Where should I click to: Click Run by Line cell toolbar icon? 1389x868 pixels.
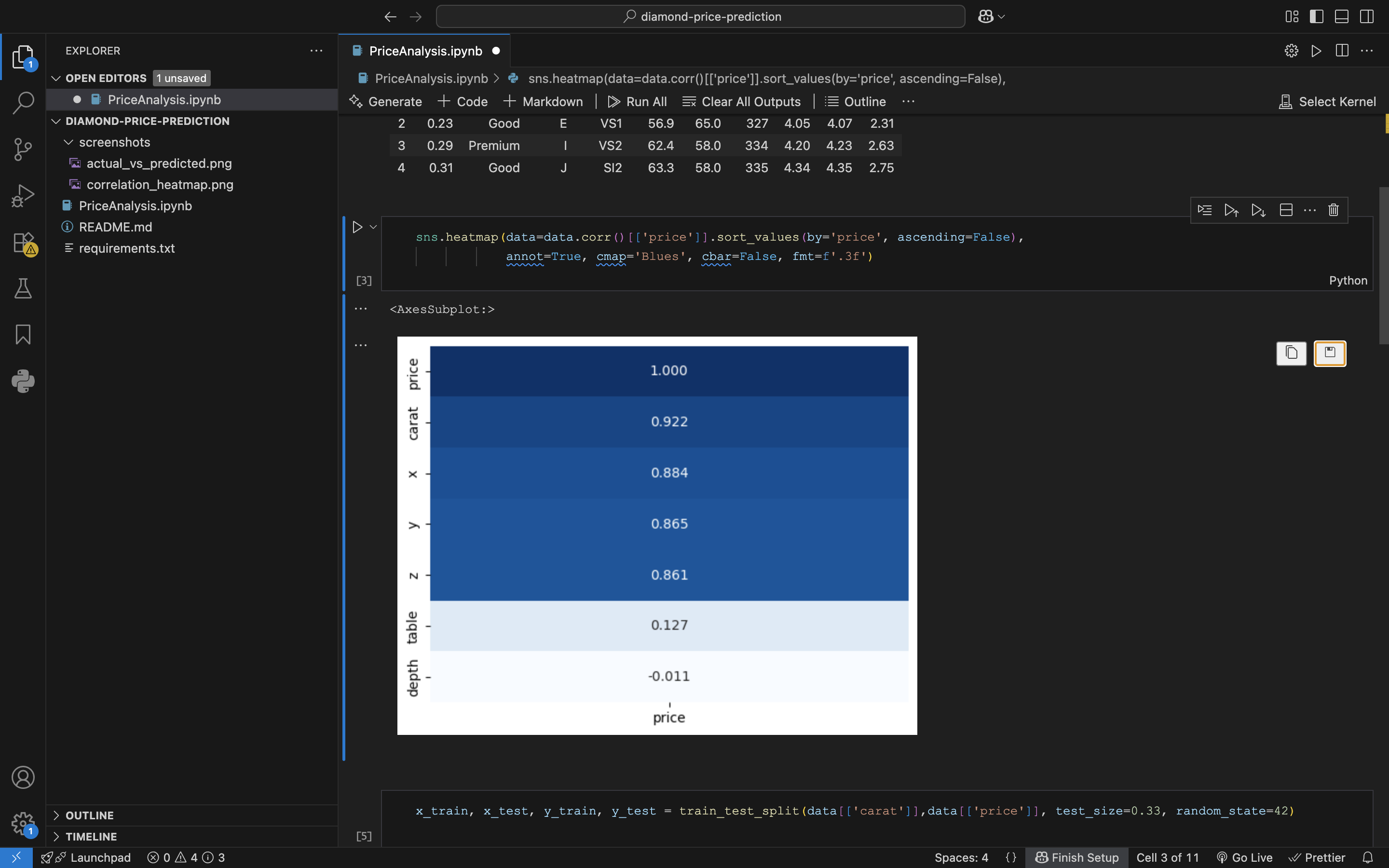[x=1205, y=210]
